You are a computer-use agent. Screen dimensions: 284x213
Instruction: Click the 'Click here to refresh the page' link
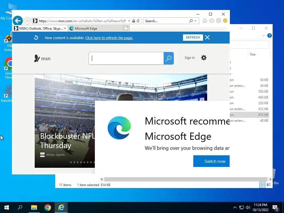pyautogui.click(x=109, y=38)
